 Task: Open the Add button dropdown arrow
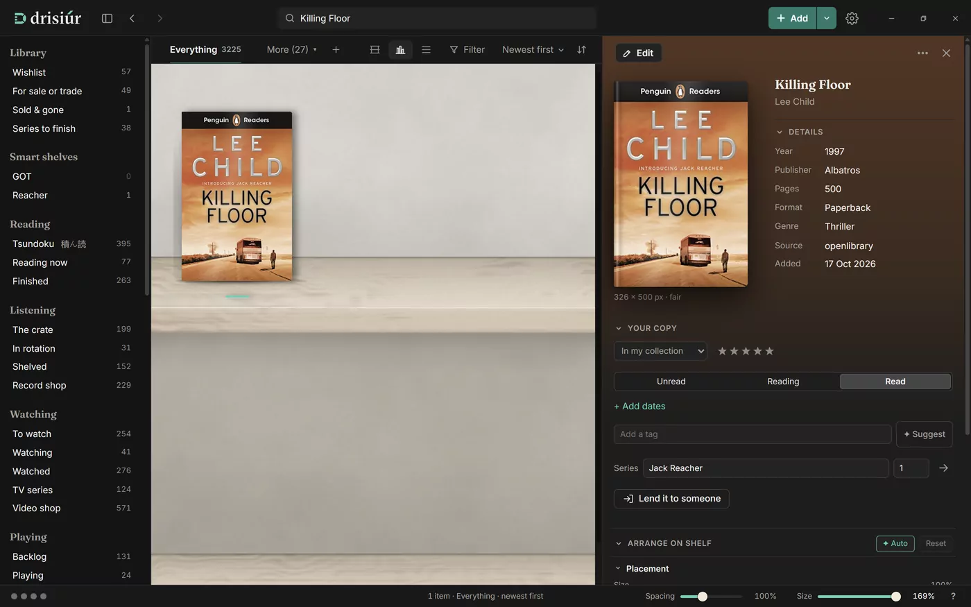coord(826,18)
